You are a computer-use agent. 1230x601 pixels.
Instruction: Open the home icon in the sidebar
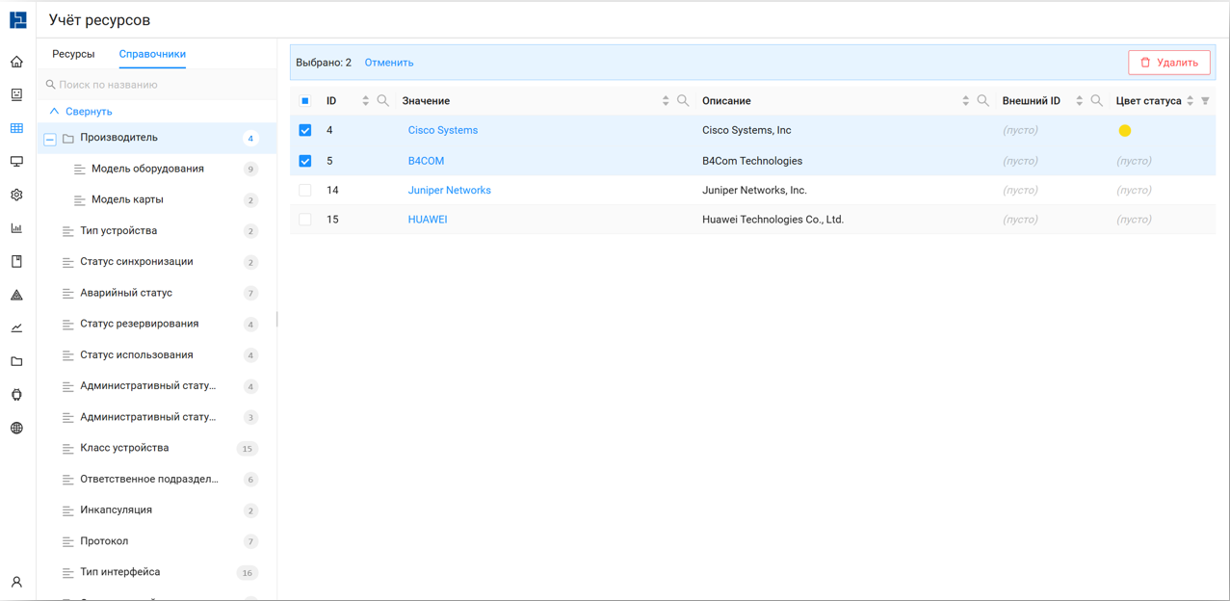click(16, 62)
